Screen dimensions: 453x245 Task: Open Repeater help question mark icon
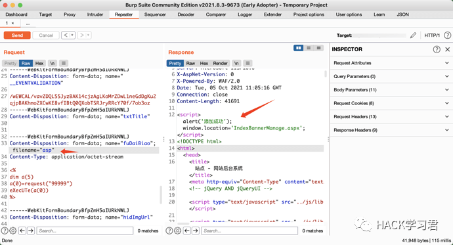pos(447,35)
